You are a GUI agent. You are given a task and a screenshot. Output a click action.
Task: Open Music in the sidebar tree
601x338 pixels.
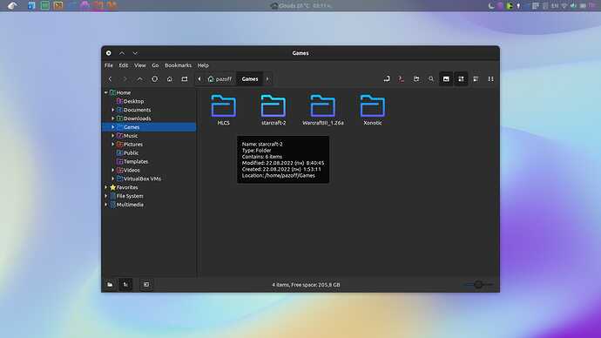point(127,136)
